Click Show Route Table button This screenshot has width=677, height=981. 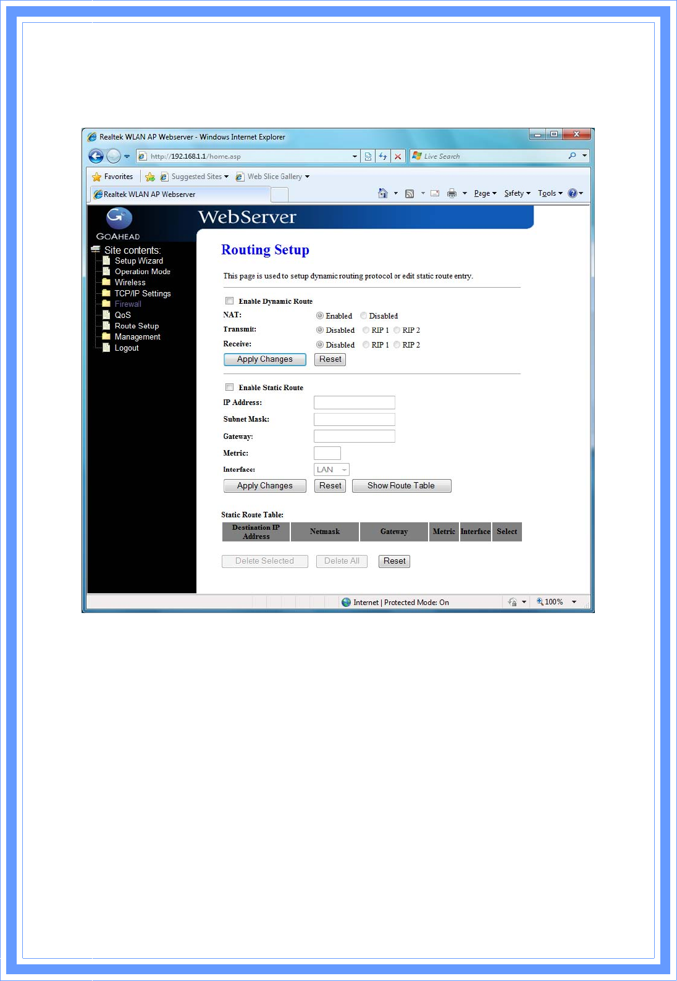coord(402,486)
